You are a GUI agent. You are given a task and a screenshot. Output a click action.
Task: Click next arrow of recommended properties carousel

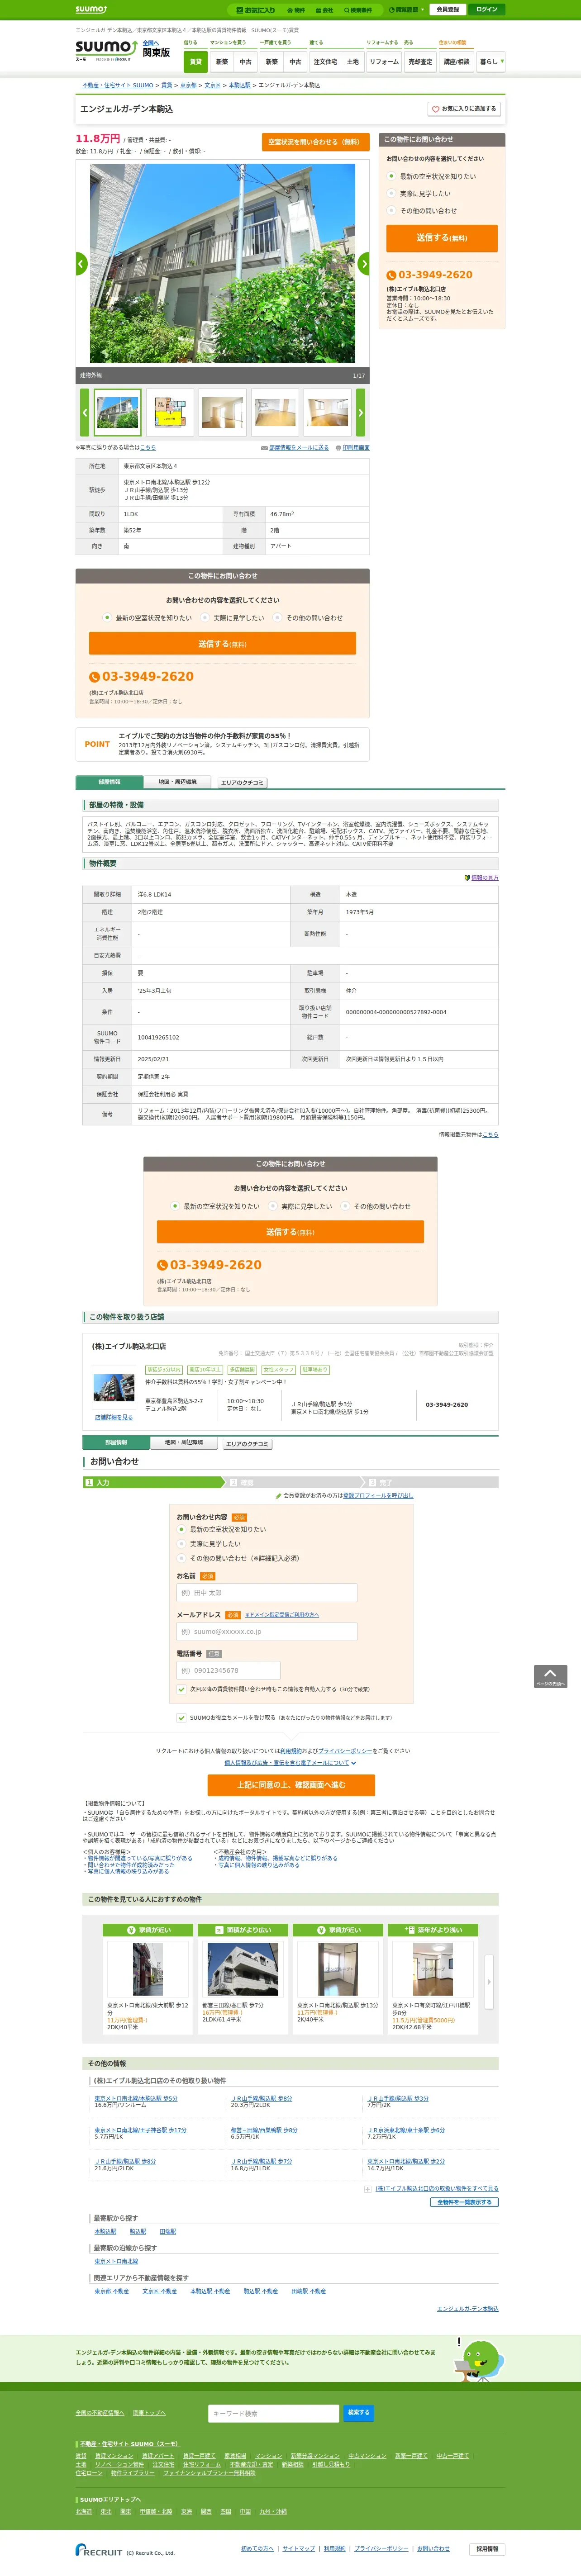click(x=489, y=1981)
